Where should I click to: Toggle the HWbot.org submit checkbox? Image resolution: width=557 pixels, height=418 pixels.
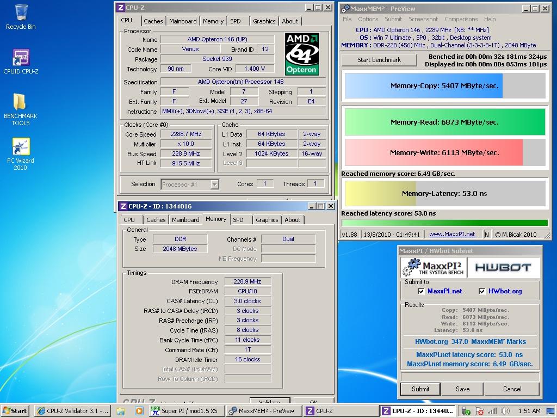[x=482, y=291]
